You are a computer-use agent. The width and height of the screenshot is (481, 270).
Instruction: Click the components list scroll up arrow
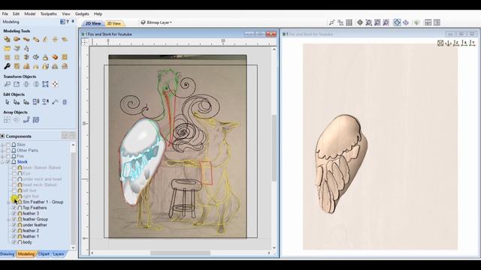pyautogui.click(x=73, y=145)
